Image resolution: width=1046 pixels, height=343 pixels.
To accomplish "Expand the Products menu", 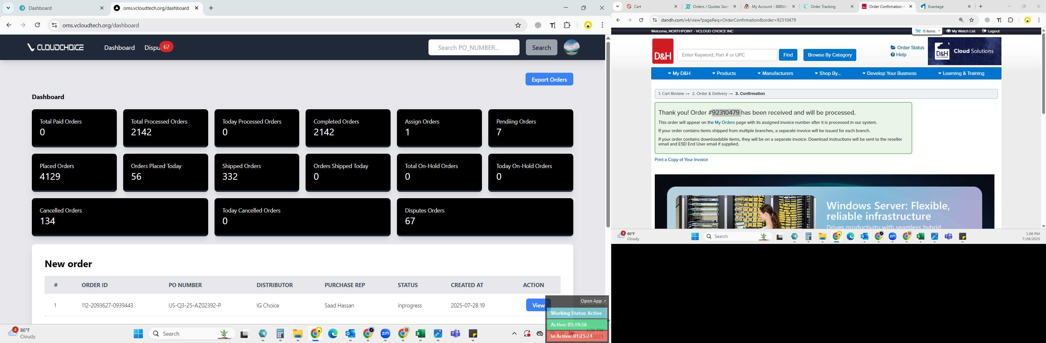I will [724, 73].
